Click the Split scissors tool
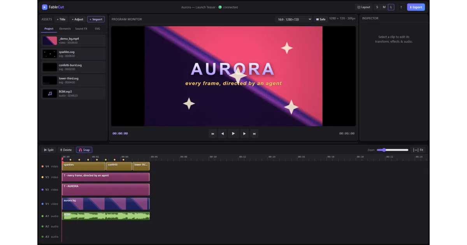This screenshot has width=467, height=245. pyautogui.click(x=49, y=150)
